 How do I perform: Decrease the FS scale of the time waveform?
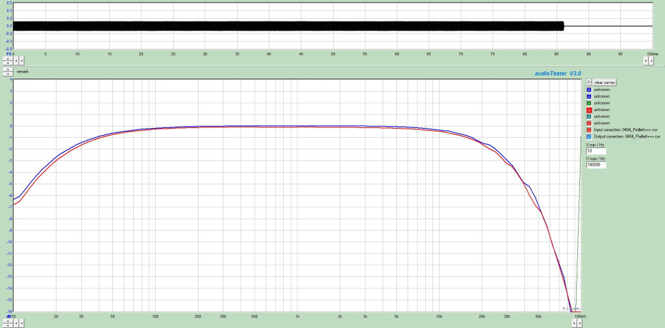[x=8, y=63]
